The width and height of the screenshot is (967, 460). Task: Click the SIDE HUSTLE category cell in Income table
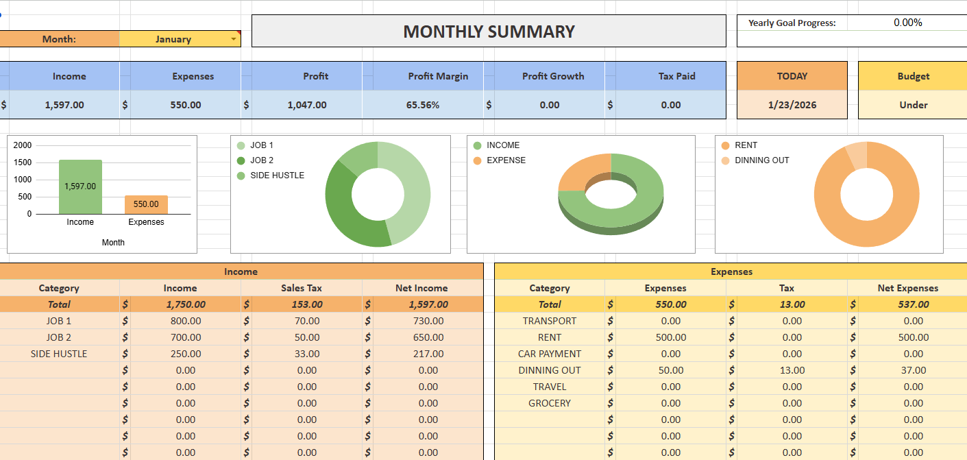pyautogui.click(x=59, y=354)
